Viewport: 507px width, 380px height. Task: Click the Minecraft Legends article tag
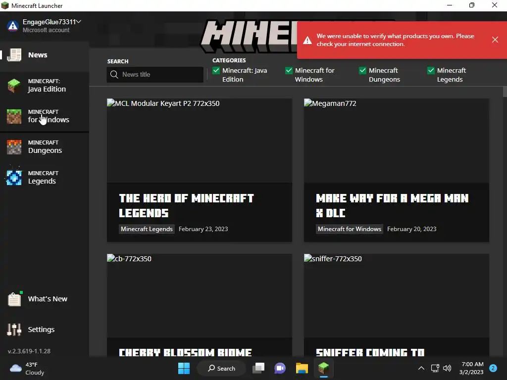coord(147,229)
